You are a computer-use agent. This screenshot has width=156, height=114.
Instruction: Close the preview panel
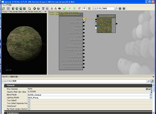click(45, 12)
